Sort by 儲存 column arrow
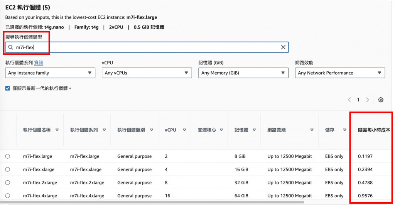Image resolution: width=395 pixels, height=205 pixels. tap(345, 130)
